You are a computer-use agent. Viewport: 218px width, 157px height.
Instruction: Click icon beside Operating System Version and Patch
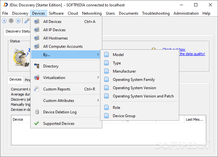point(106,96)
